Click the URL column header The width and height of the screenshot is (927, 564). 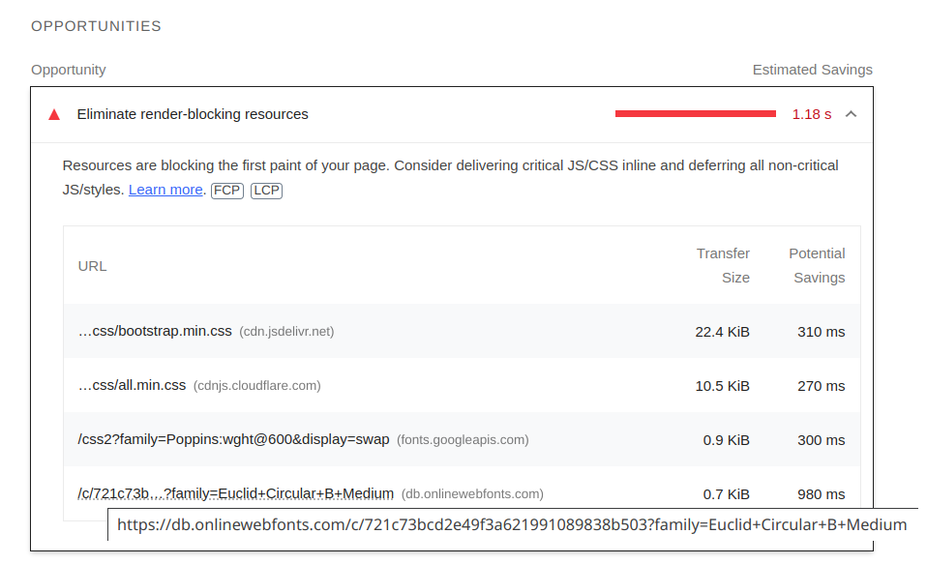tap(92, 265)
